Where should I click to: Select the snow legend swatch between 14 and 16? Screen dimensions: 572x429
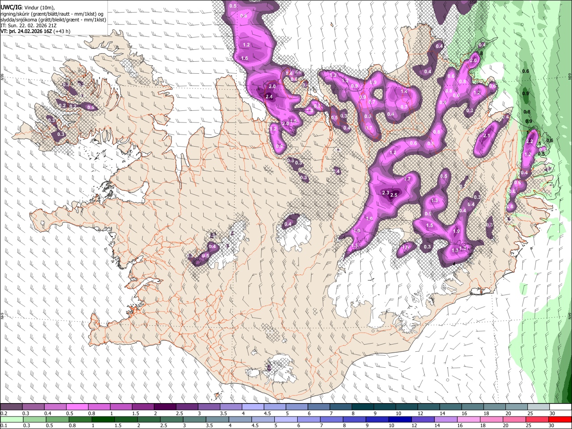(x=450, y=407)
